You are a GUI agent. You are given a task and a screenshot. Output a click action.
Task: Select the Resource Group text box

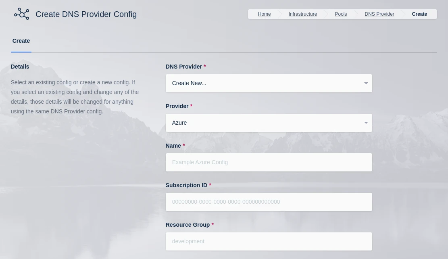[x=269, y=241]
